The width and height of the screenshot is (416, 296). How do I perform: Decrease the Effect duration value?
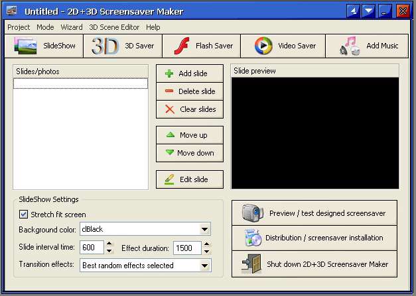tap(207, 251)
